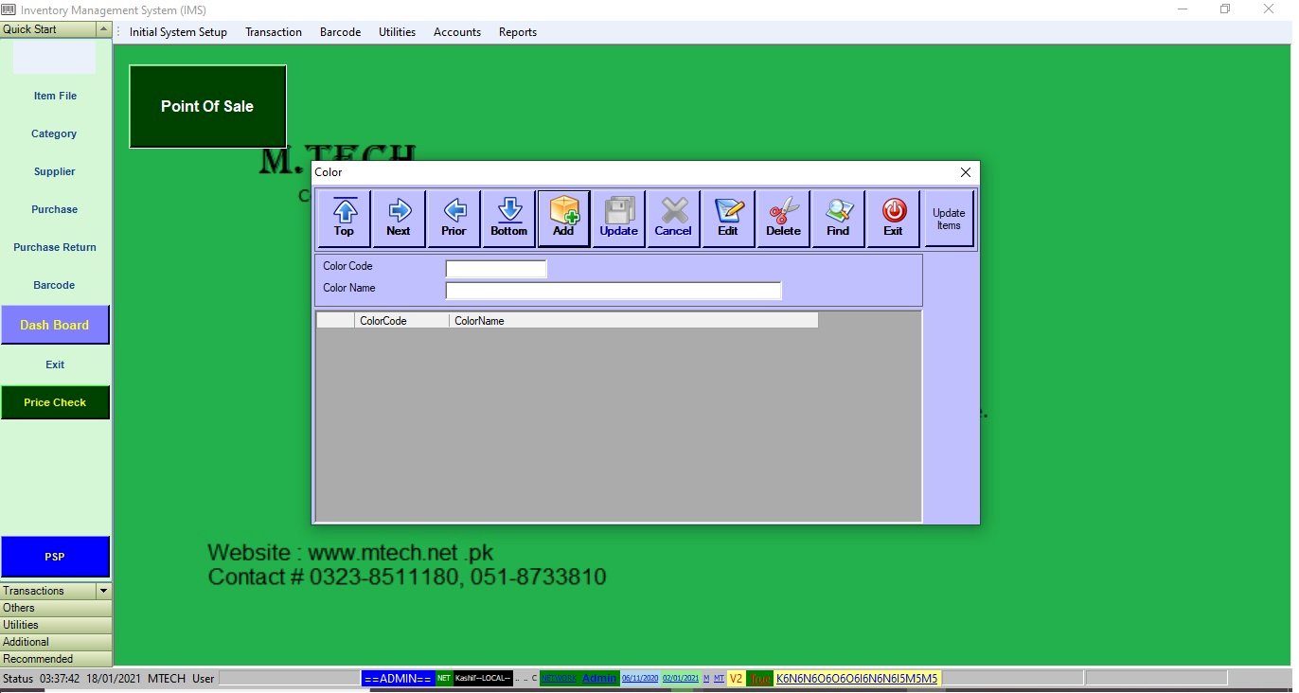The image size is (1299, 693).
Task: Add a new color record
Action: click(563, 211)
